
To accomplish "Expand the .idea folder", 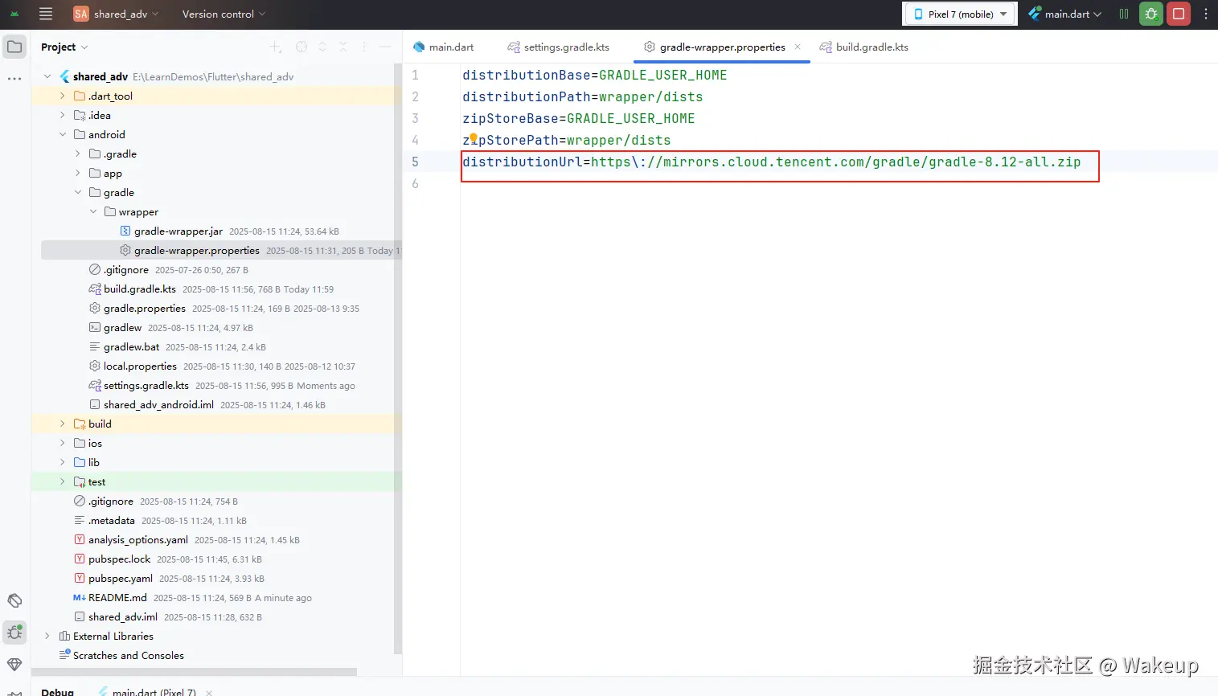I will point(63,115).
